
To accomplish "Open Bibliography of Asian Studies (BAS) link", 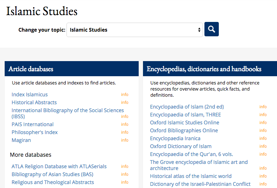I will [x=52, y=174].
